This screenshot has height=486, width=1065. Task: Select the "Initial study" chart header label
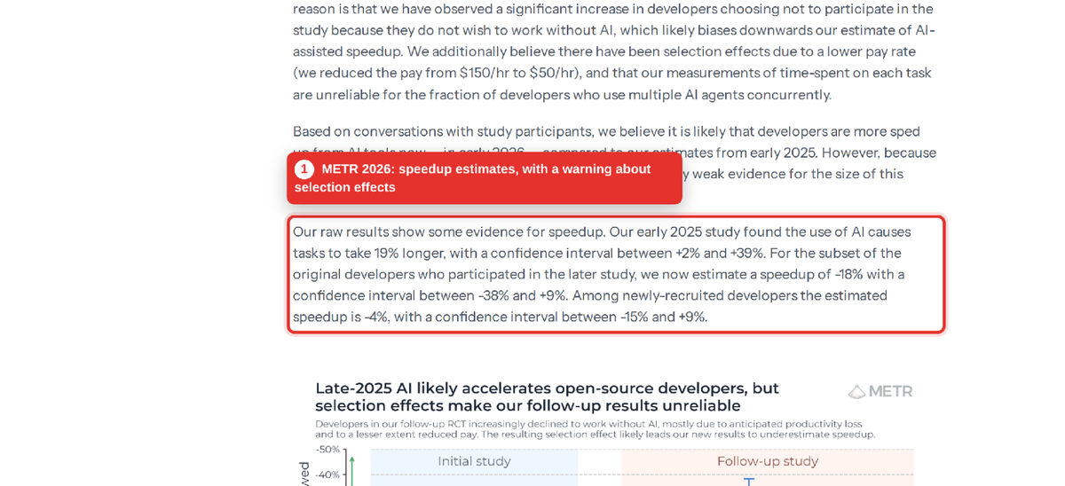point(474,461)
